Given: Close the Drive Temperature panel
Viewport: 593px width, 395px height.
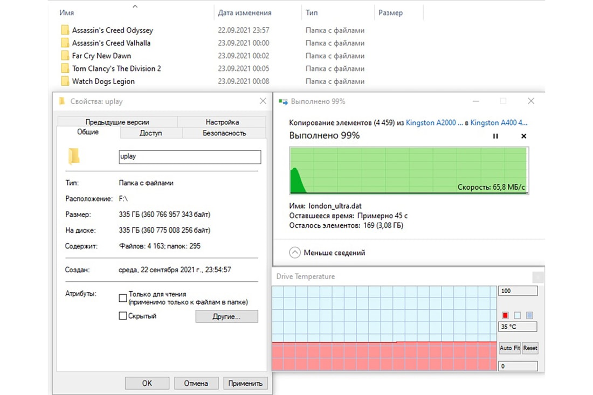Looking at the screenshot, I should [537, 277].
